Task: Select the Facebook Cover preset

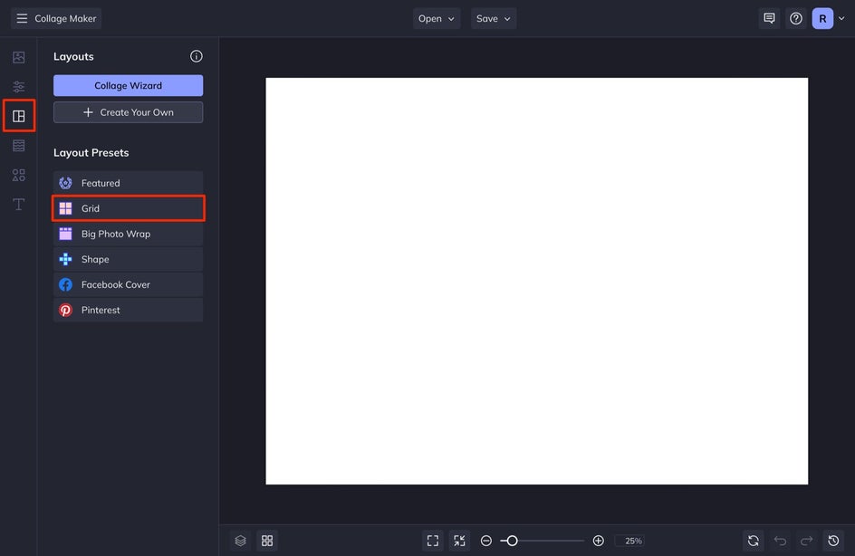Action: click(x=128, y=284)
